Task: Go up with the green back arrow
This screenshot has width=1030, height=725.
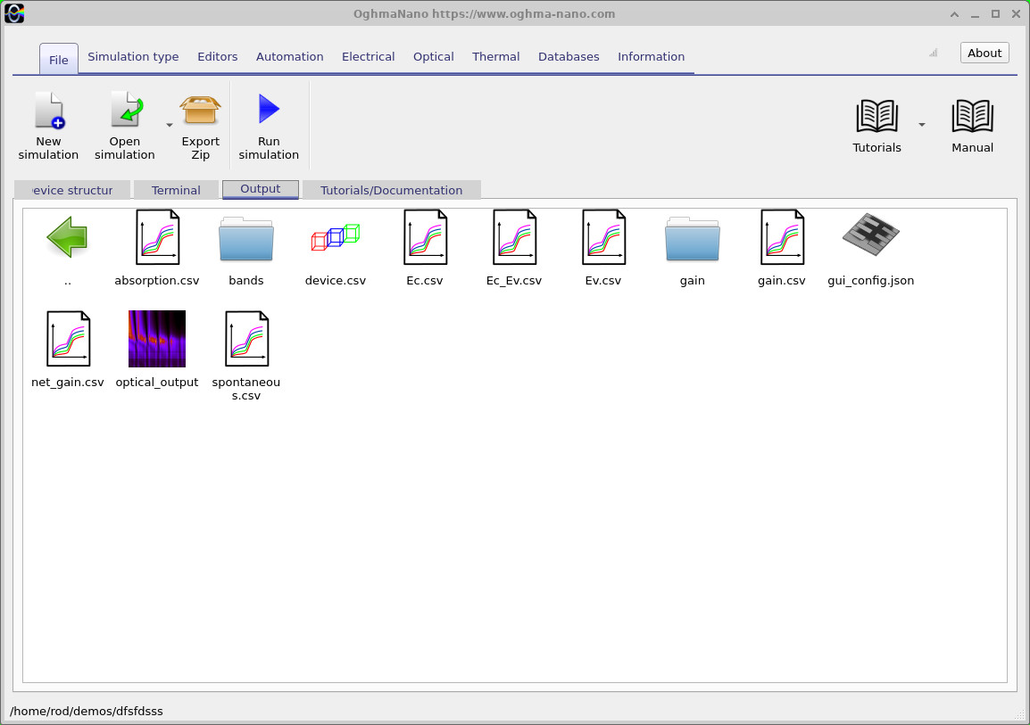Action: (68, 237)
